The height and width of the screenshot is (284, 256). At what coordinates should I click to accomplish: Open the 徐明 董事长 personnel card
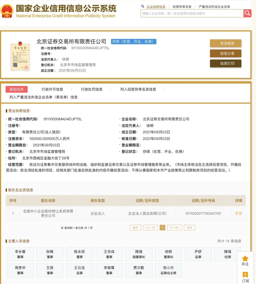click(169, 254)
